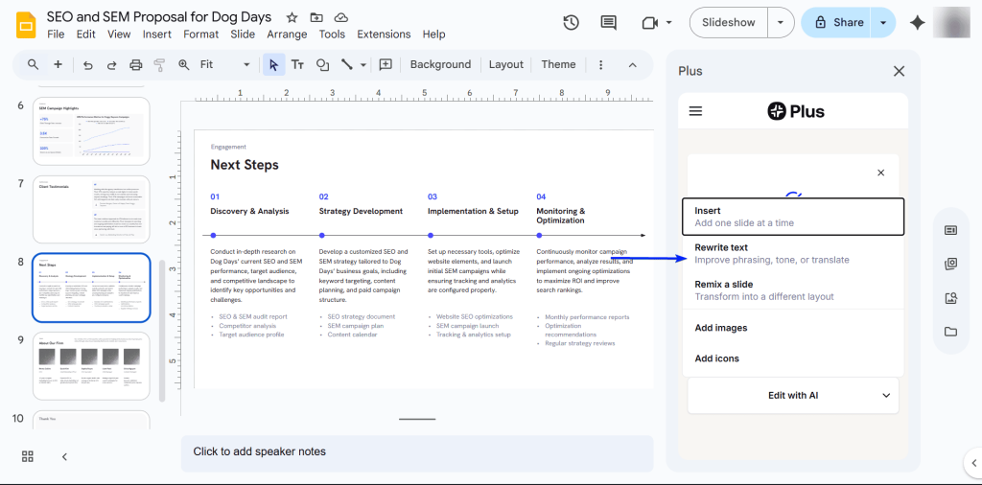This screenshot has height=485, width=982.
Task: Expand the Slideshow options arrow
Action: pyautogui.click(x=783, y=23)
